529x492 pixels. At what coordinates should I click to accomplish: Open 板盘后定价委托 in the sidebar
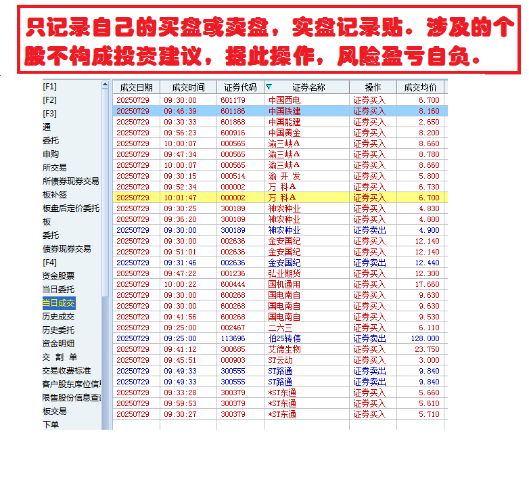[x=71, y=208]
